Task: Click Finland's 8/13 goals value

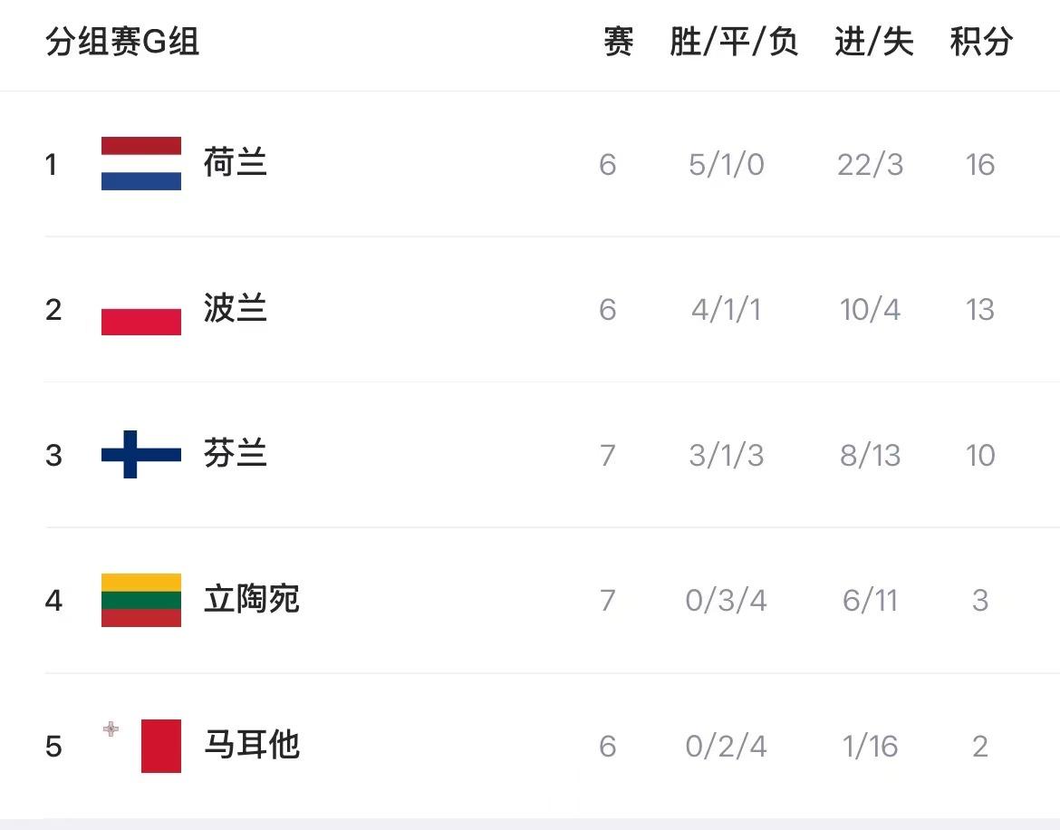Action: (870, 455)
